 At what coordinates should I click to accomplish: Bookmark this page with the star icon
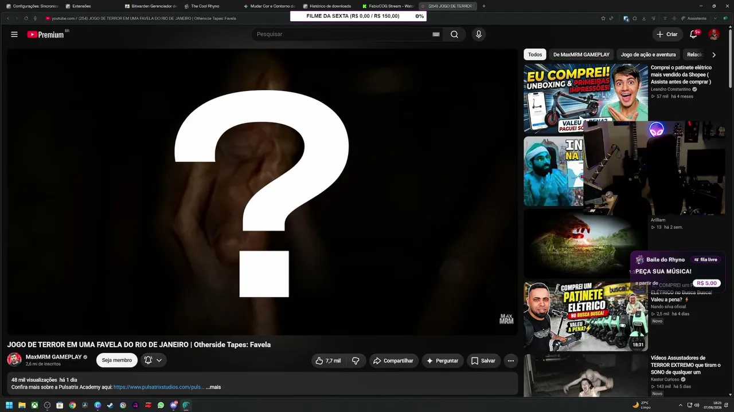pos(603,18)
